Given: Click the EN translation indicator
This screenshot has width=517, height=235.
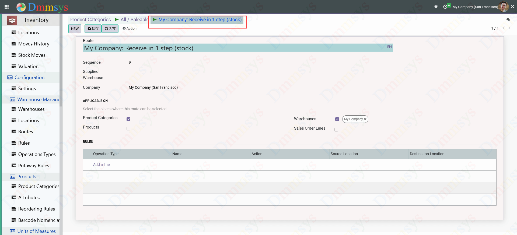Looking at the screenshot, I should pos(389,47).
